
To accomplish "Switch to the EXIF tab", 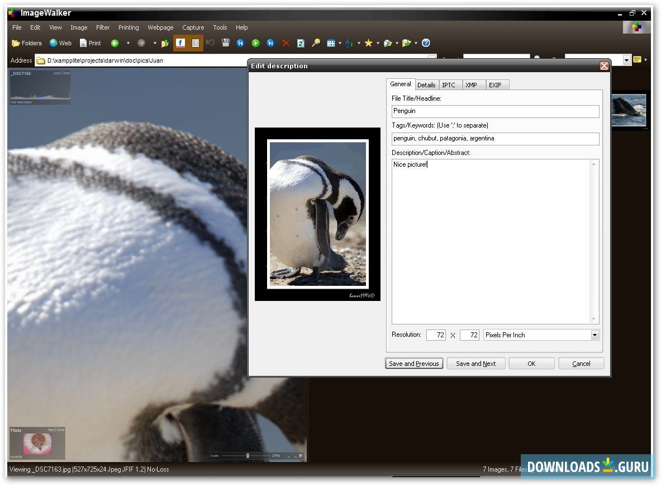I will click(x=495, y=85).
